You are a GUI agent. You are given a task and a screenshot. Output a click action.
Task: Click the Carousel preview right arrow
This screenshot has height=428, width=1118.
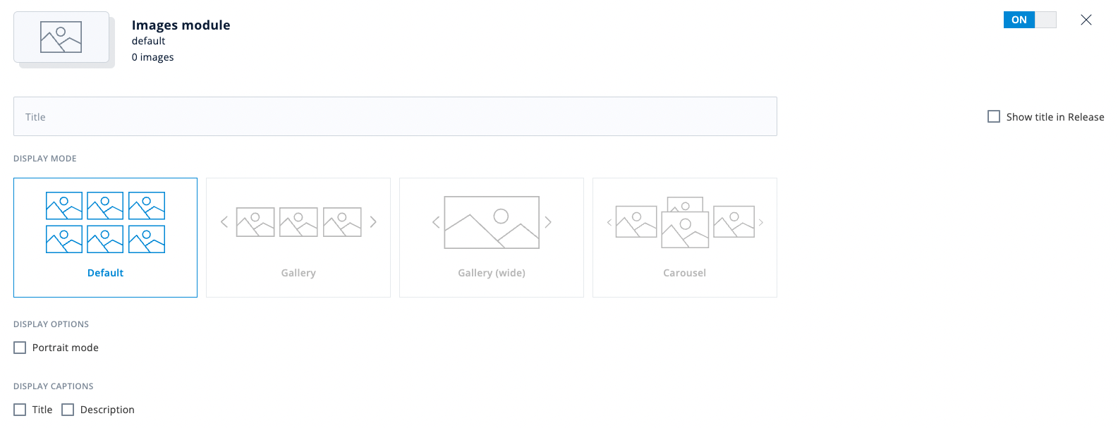[761, 222]
